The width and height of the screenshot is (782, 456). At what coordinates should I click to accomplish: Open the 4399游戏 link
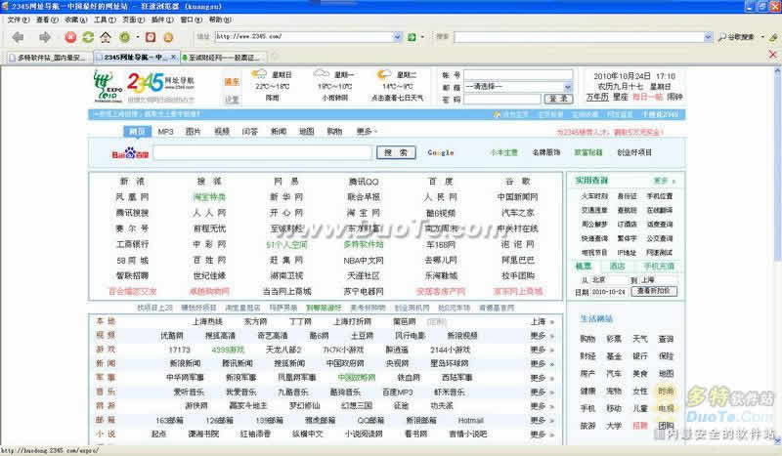pos(228,350)
